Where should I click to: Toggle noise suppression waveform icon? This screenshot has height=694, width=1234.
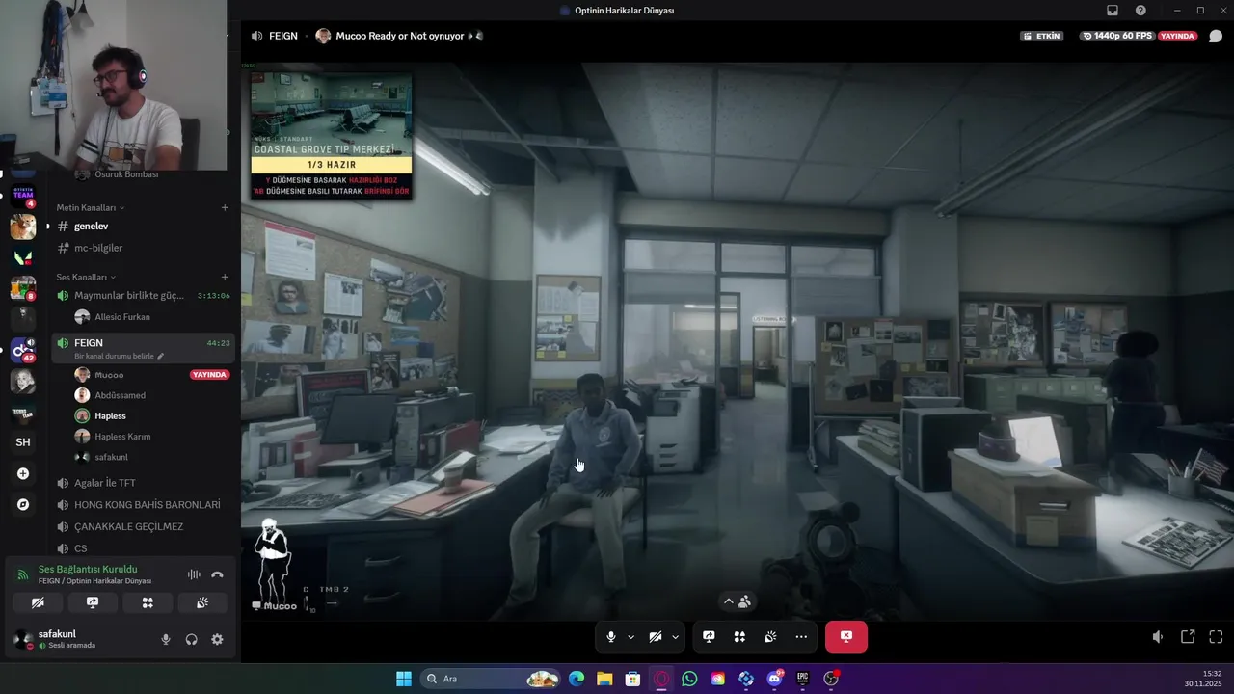[194, 574]
